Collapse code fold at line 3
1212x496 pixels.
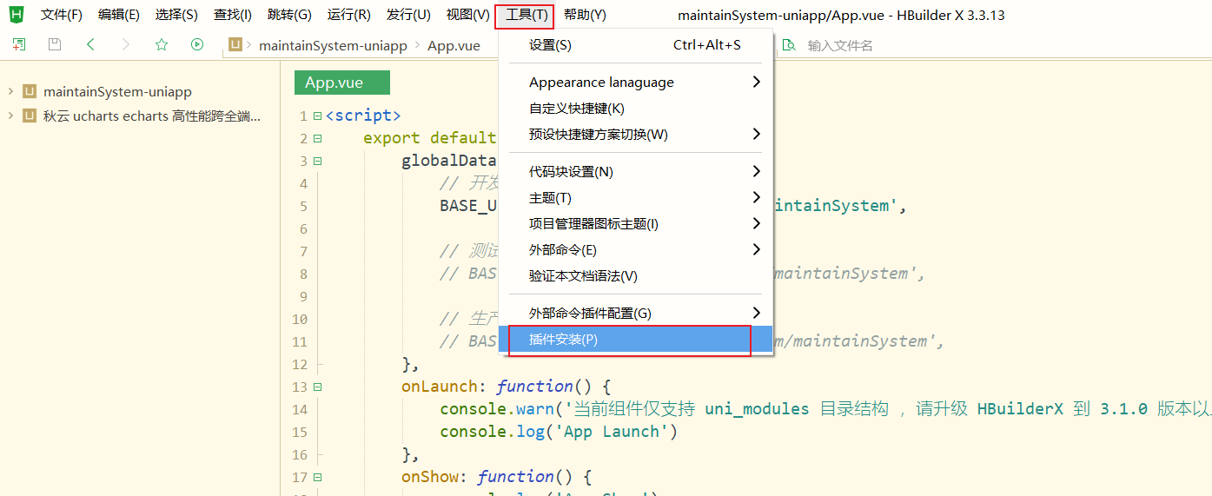317,161
